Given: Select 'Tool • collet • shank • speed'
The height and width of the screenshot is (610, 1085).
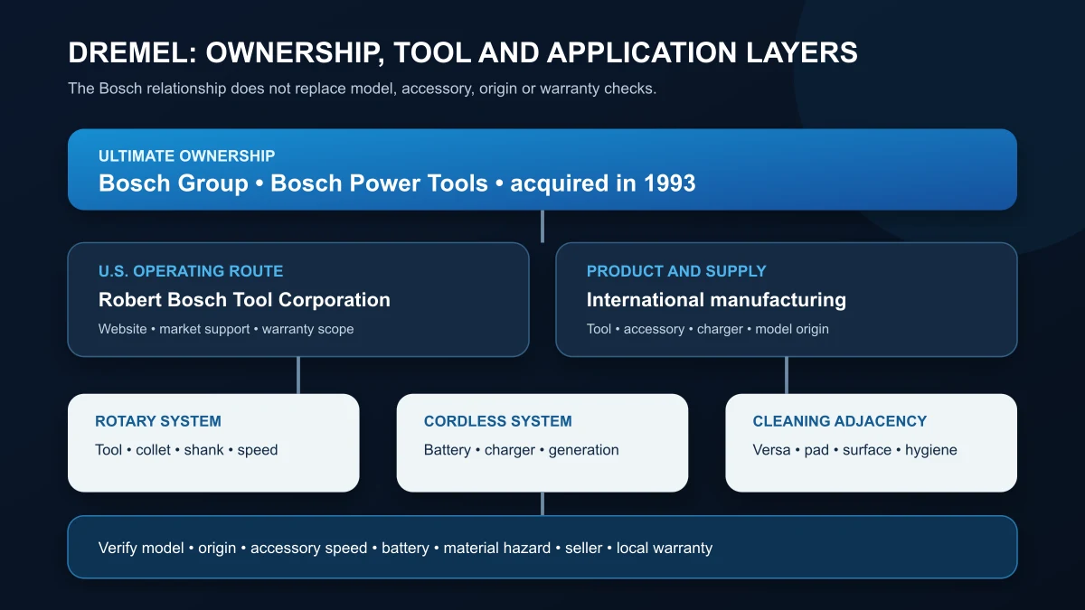Looking at the screenshot, I should (186, 450).
